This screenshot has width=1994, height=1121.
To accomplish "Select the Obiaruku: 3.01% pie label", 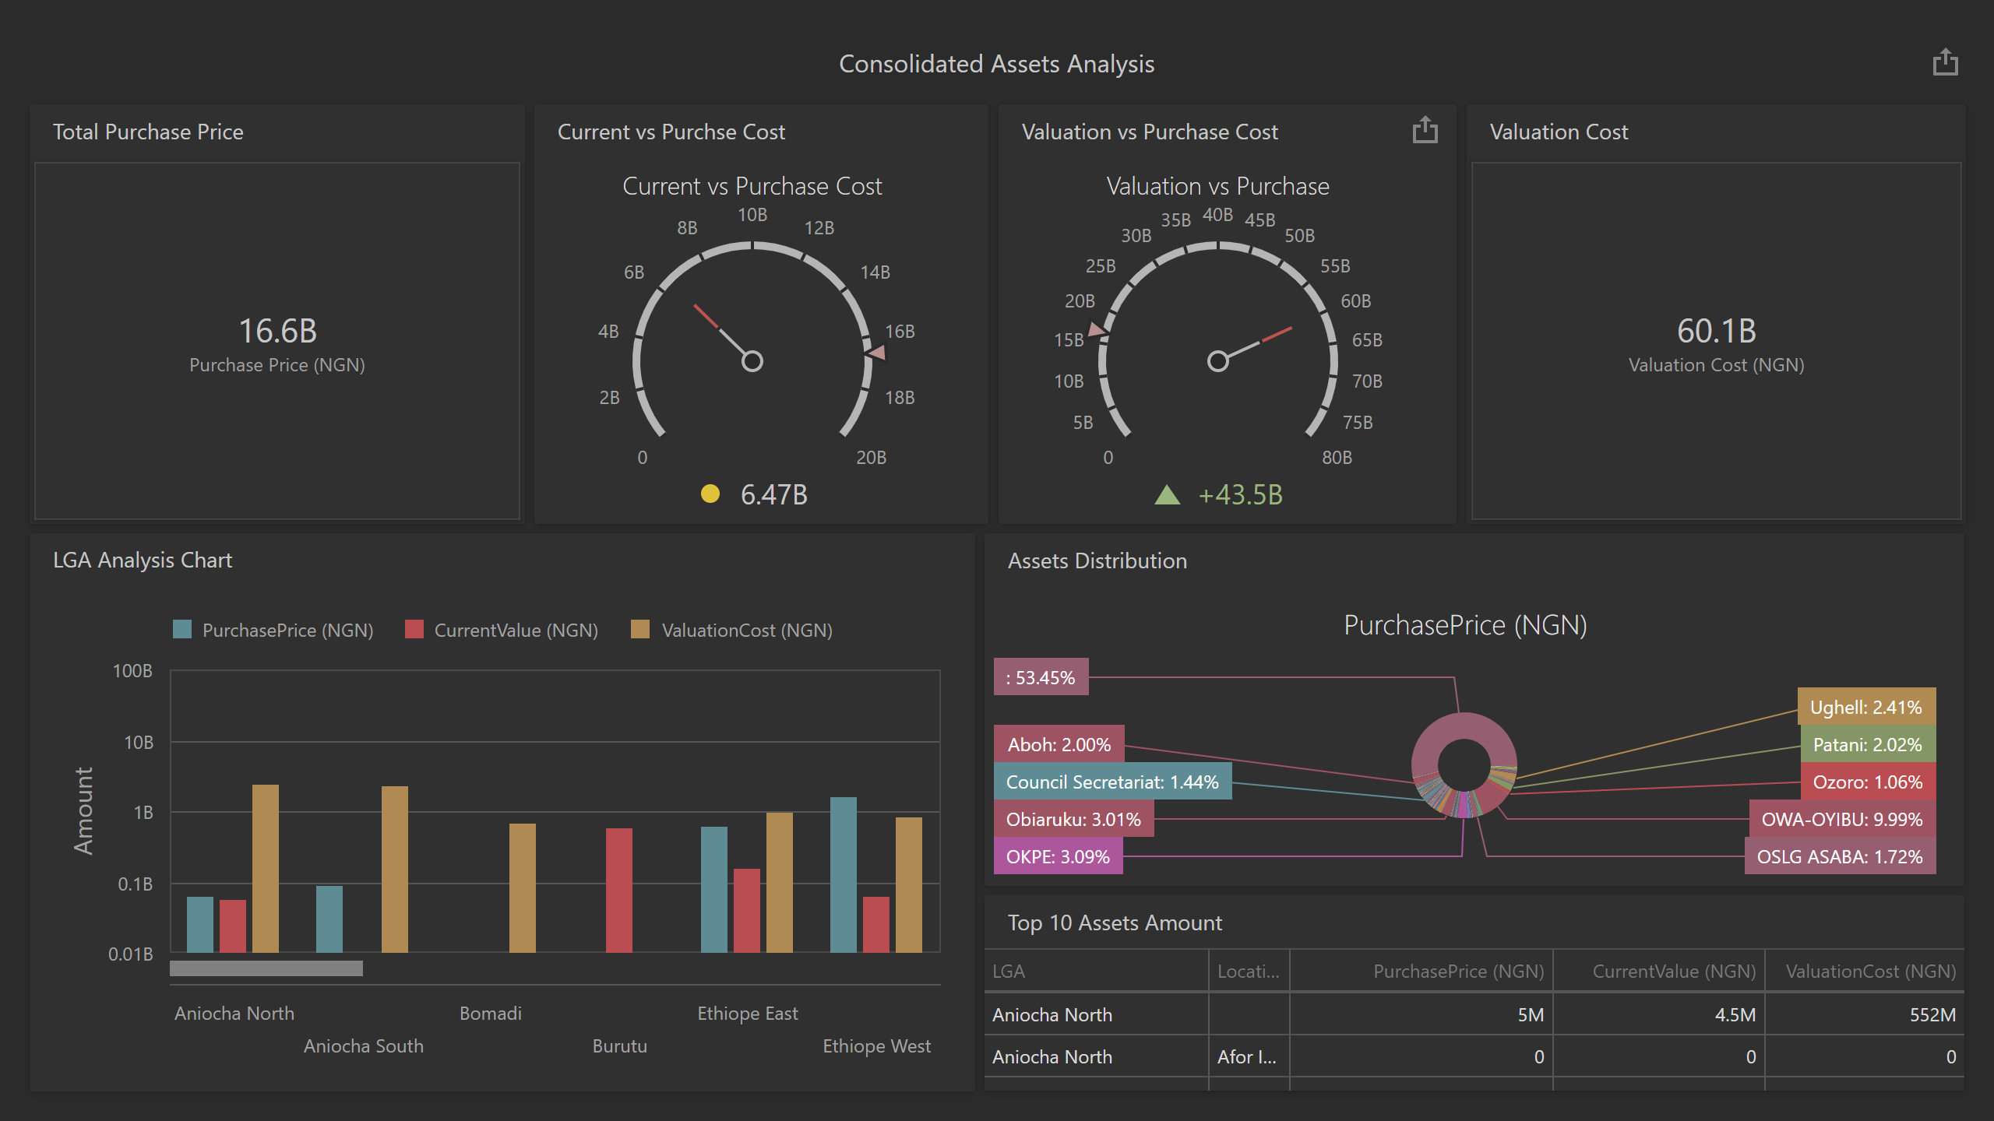I will [1073, 819].
